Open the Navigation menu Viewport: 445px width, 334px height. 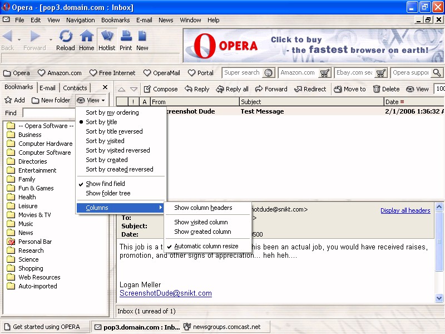[81, 20]
